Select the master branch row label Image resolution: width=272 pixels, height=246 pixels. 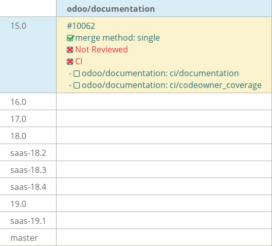[x=24, y=238]
